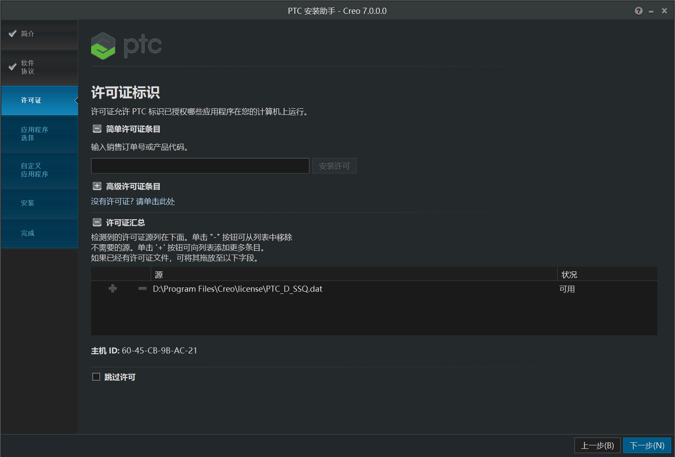Enable the 跳过许可 checkbox
The height and width of the screenshot is (457, 675).
[x=96, y=377]
